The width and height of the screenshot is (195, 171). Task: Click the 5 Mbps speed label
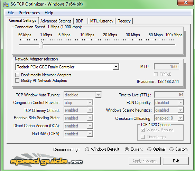point(64,35)
